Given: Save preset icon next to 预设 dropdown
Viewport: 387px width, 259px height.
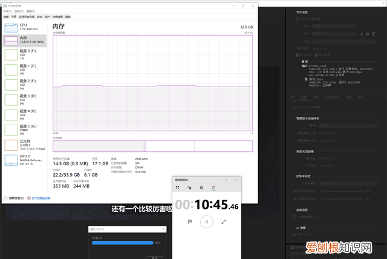Looking at the screenshot, I should click(x=362, y=33).
